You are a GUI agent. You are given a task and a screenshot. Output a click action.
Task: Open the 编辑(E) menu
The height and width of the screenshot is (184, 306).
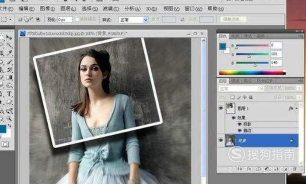point(27,9)
